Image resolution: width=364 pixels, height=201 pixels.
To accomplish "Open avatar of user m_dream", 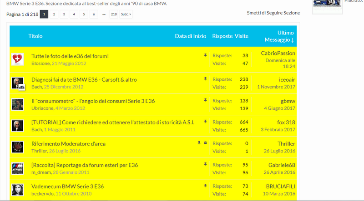I will (17, 168).
